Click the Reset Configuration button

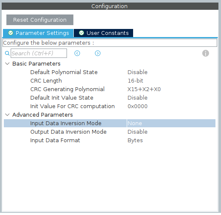point(40,20)
